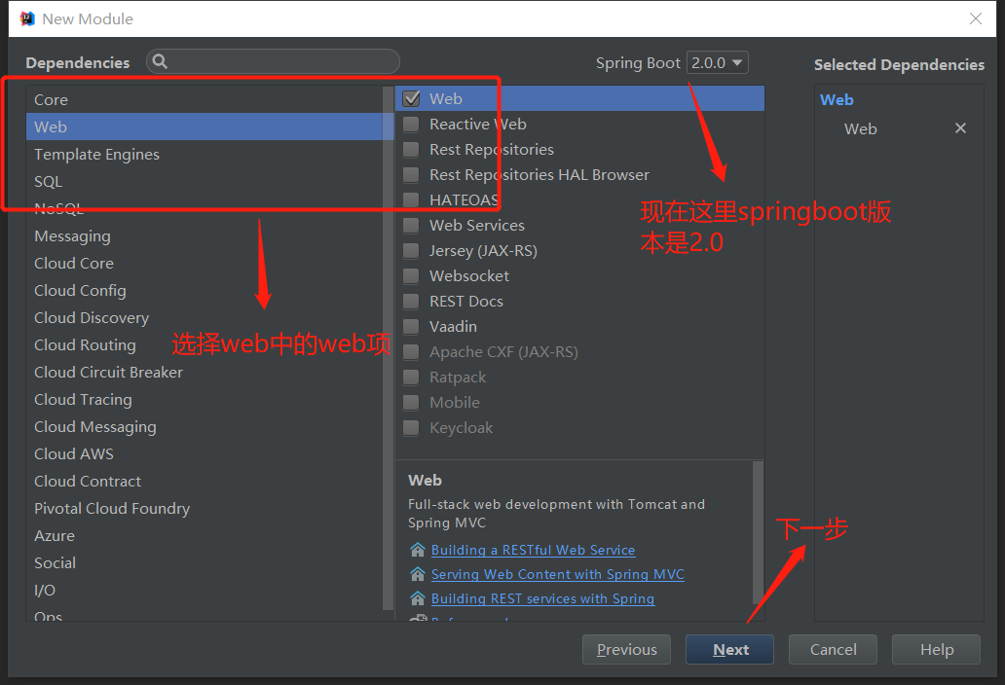1005x685 pixels.
Task: Check the Web Services dependency
Action: 412,226
